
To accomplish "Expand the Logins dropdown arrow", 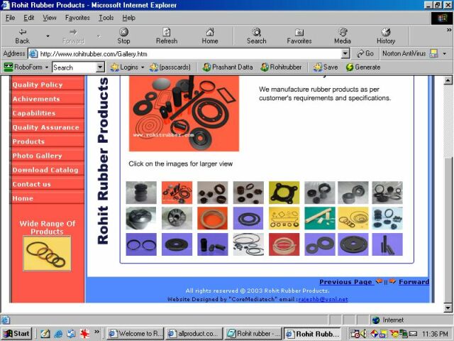I will [x=143, y=67].
